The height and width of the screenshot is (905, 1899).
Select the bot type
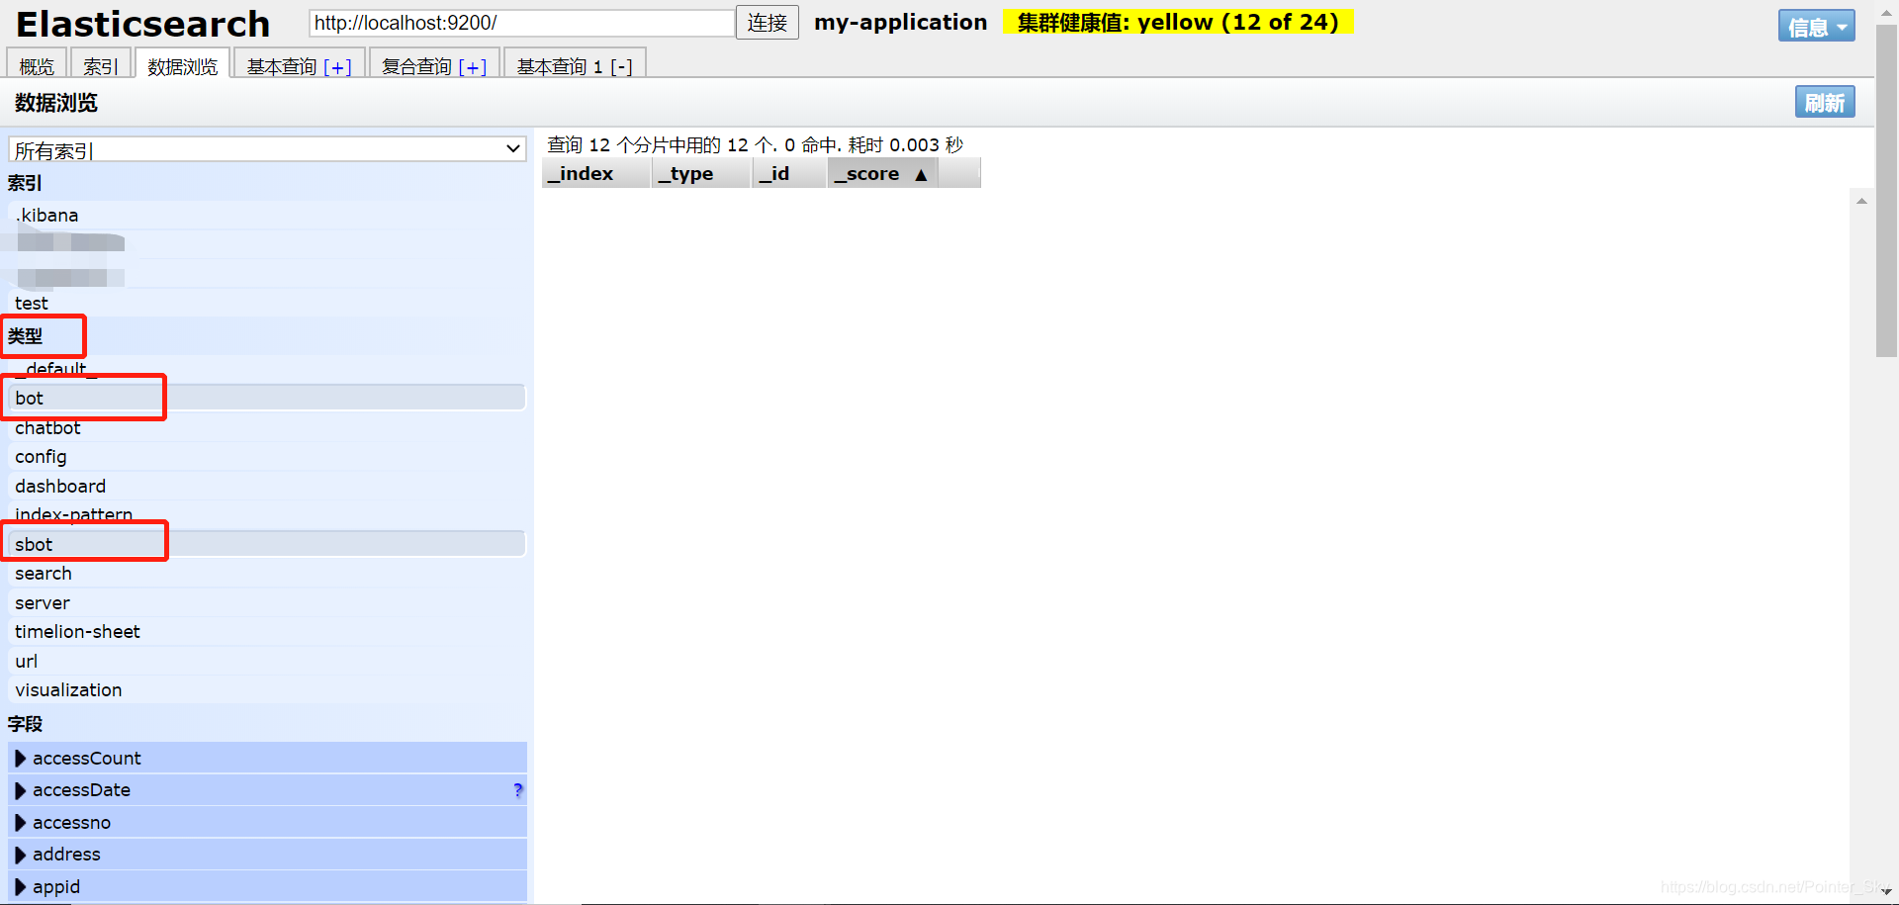[267, 398]
